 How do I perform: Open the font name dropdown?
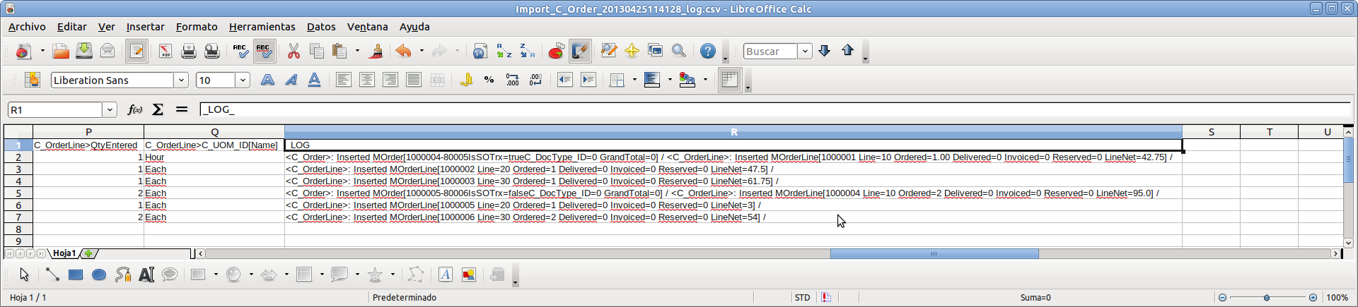coord(181,80)
